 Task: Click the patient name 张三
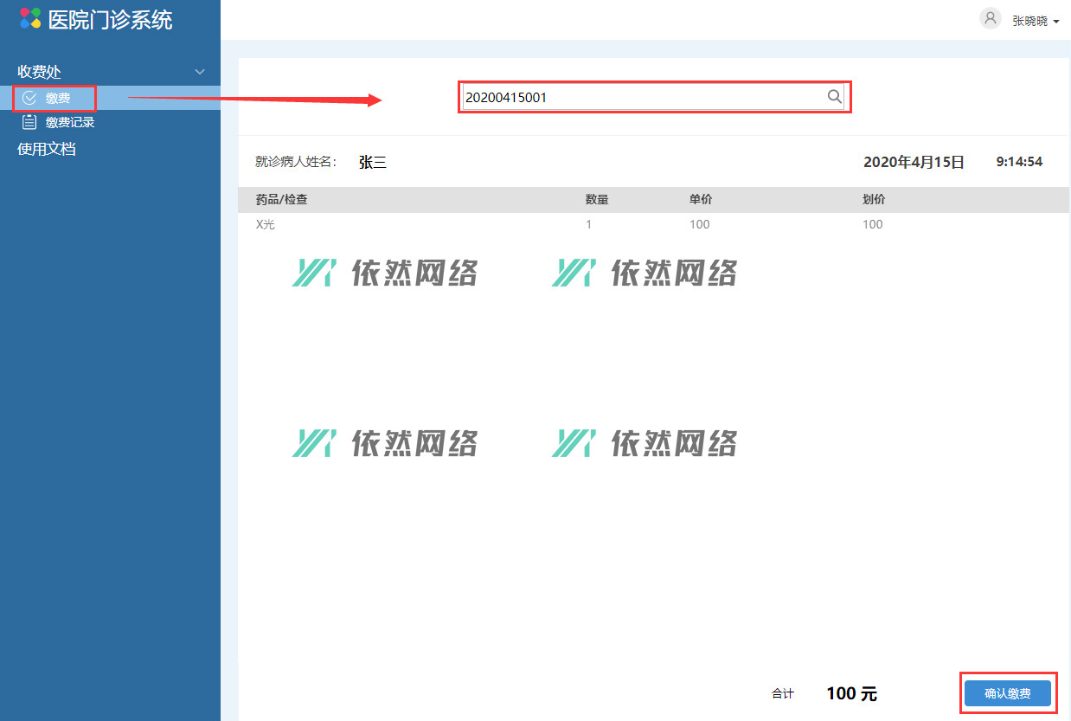click(x=373, y=162)
